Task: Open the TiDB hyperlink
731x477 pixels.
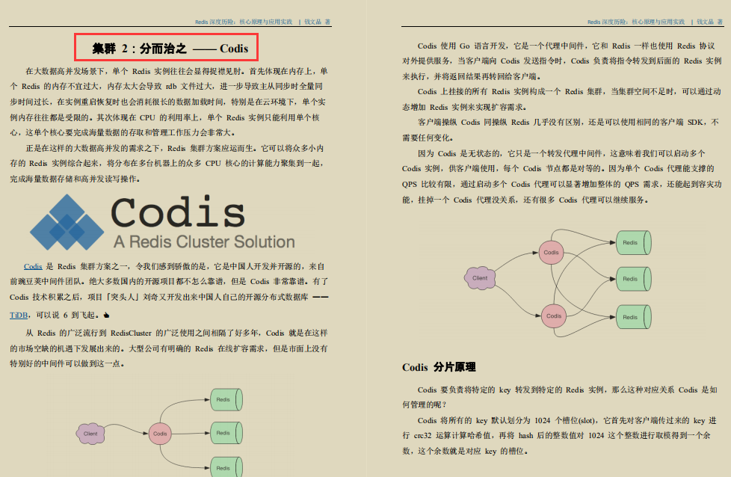Action: 19,316
